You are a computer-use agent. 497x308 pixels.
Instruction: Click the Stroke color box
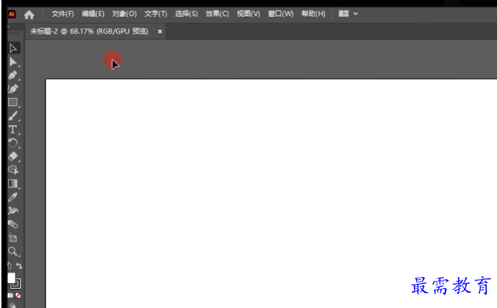pos(16,284)
